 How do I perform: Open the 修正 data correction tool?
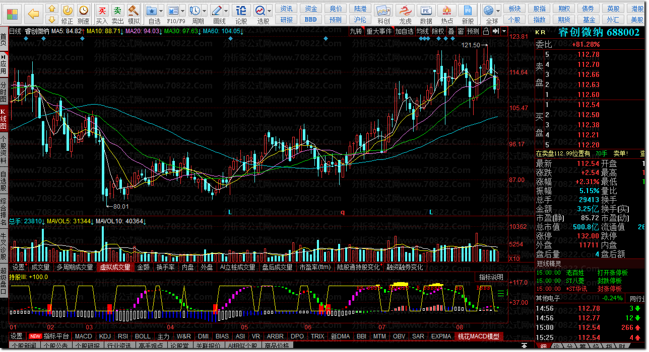tap(67, 14)
